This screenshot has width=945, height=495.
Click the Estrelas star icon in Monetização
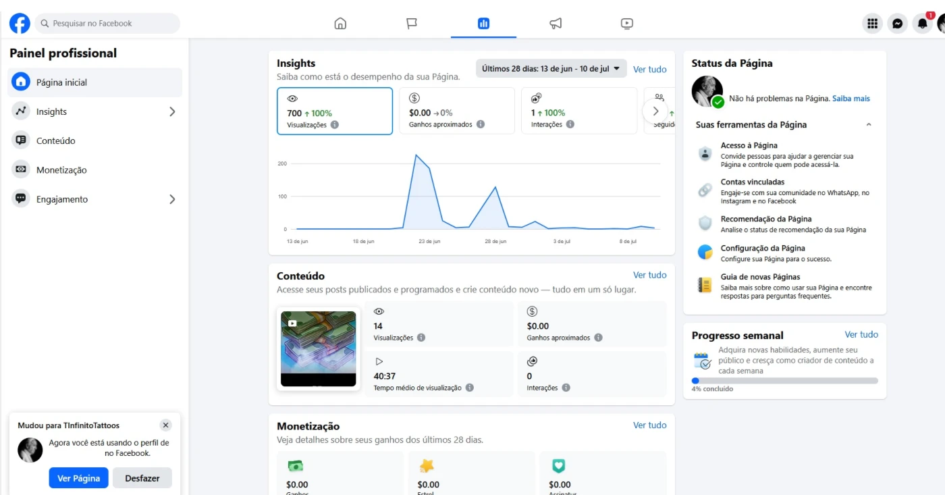pos(427,466)
